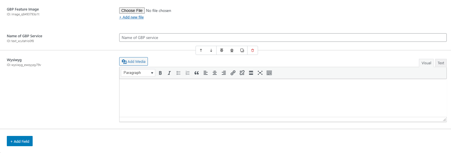Click the Name of GBP service input

(x=283, y=38)
